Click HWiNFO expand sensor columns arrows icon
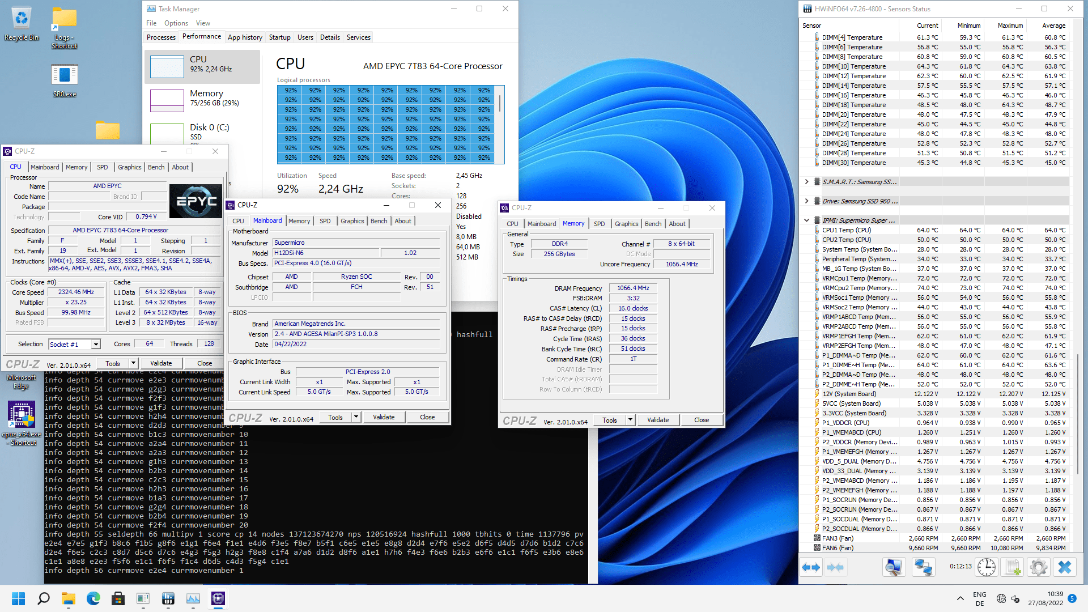Screen dimensions: 1088x612 click(811, 567)
